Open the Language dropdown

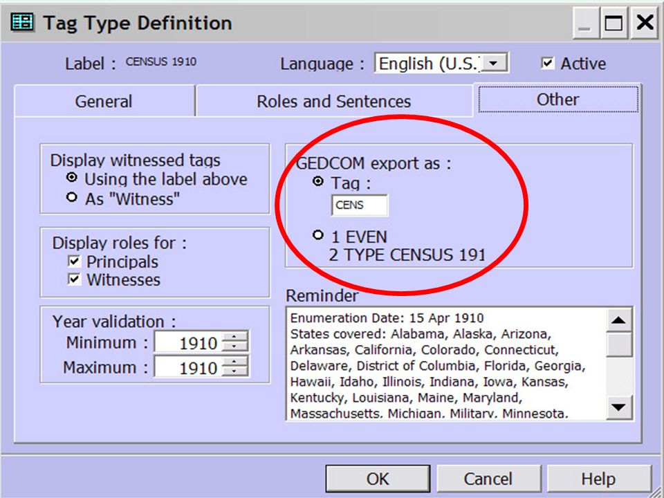pos(494,64)
